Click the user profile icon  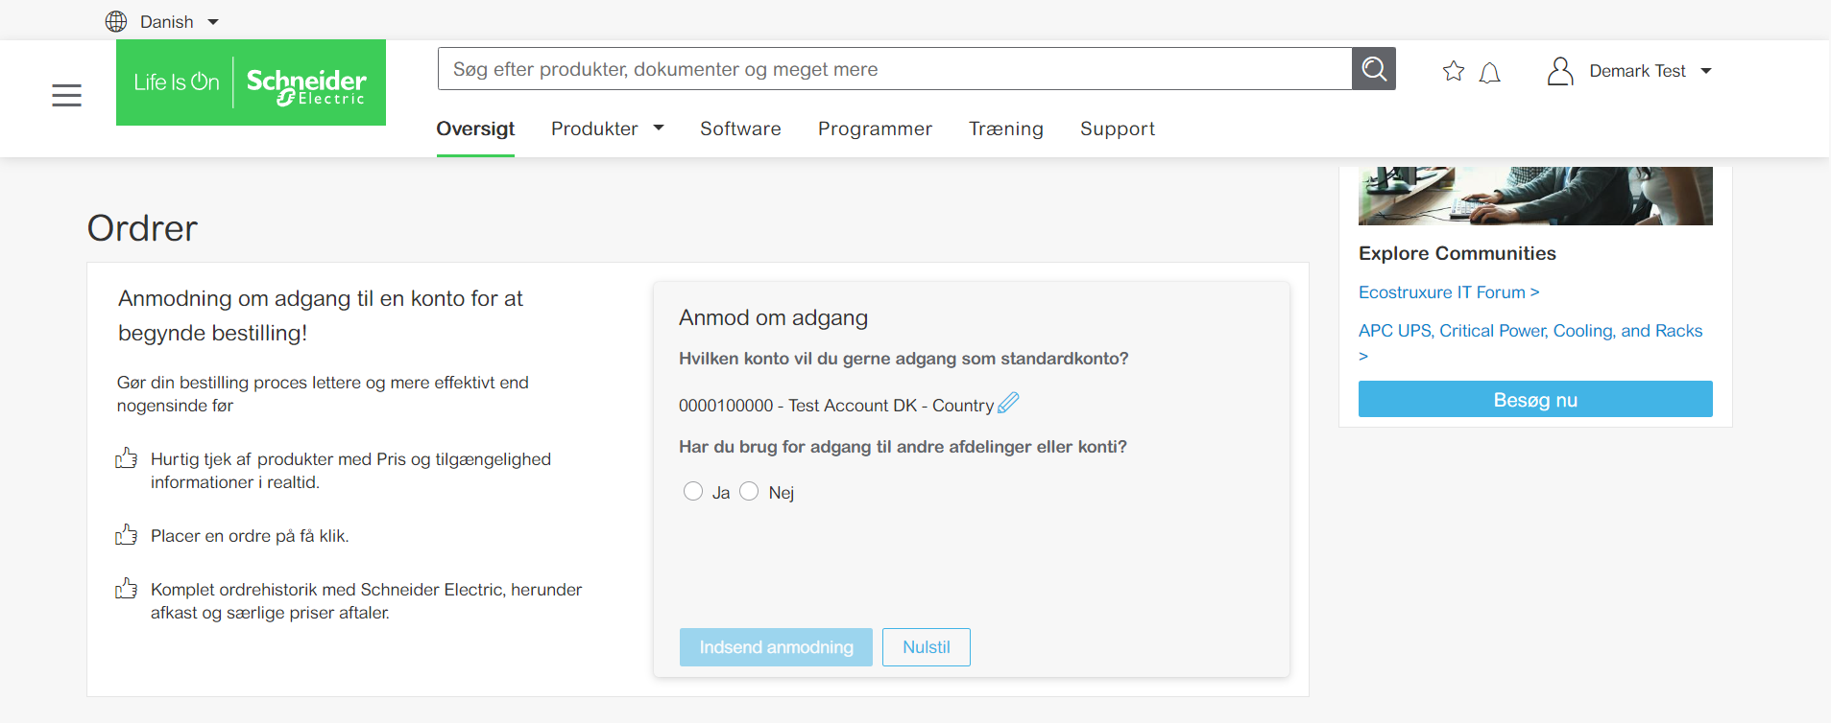1560,71
